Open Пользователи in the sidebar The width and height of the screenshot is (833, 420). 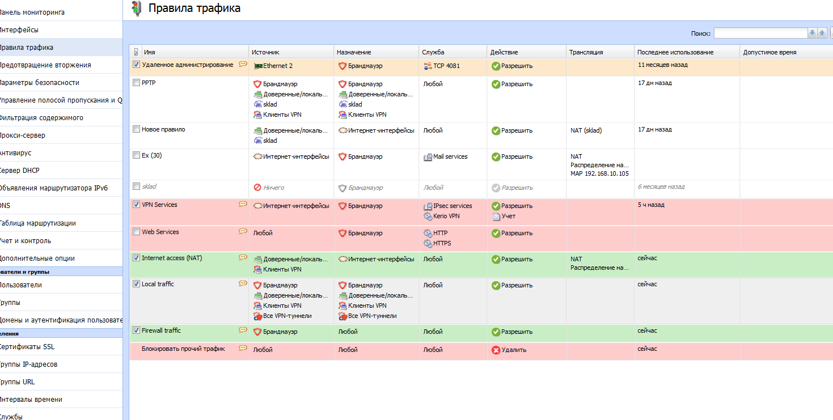61,285
